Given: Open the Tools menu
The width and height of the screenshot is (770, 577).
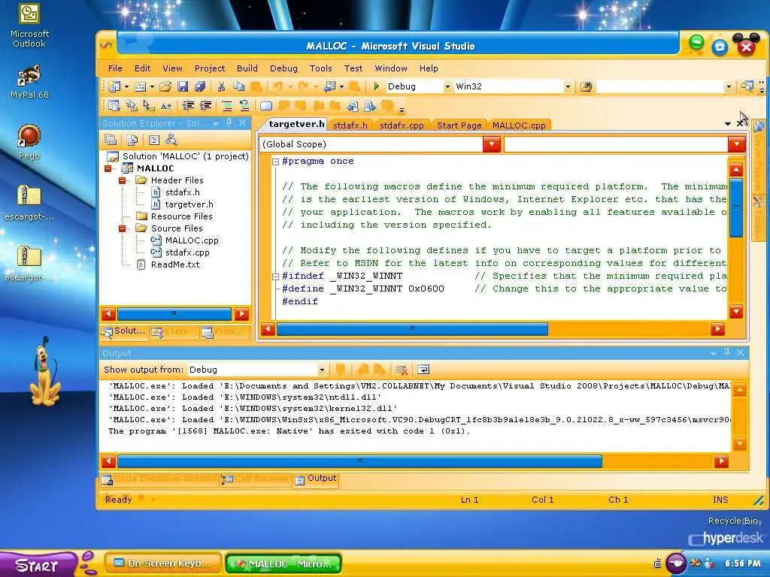Looking at the screenshot, I should (x=320, y=68).
